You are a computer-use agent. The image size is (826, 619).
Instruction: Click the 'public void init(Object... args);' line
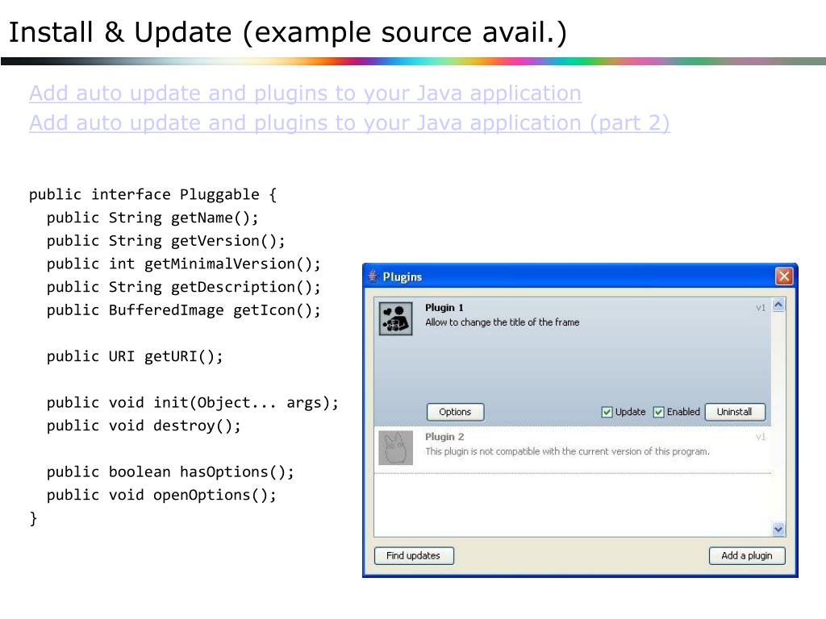[x=192, y=403]
